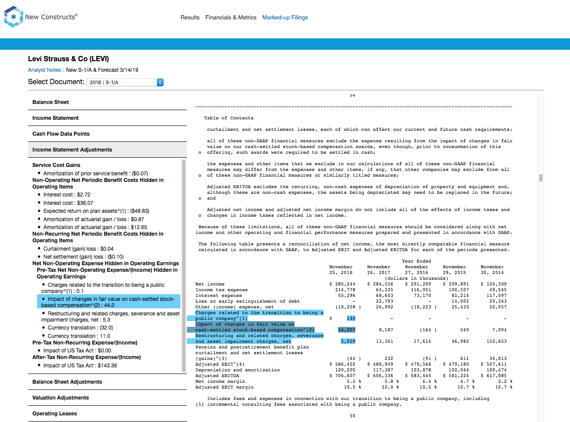The width and height of the screenshot is (570, 422).
Task: Select Currency translation : 11.0 item
Action: [x=79, y=336]
